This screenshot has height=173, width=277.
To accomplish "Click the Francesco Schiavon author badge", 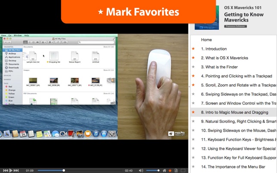I will pos(235,26).
